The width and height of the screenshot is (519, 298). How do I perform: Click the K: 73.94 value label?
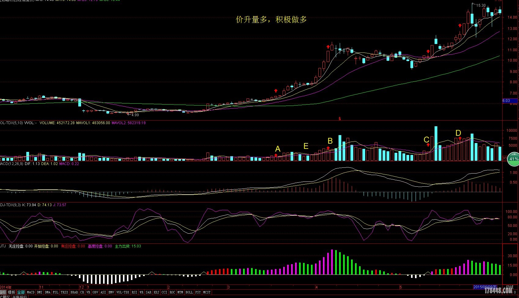(x=29, y=205)
